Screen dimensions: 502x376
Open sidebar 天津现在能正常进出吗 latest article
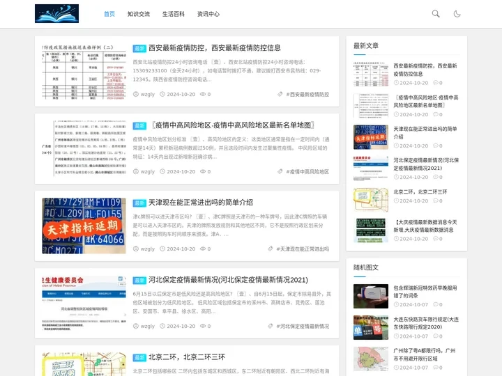(425, 133)
